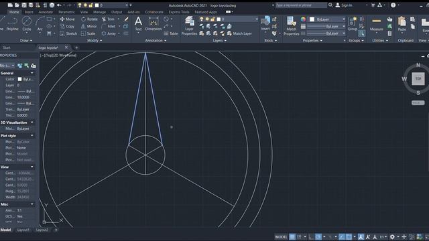Close the logo toyota drawing tab
The image size is (429, 241).
click(x=66, y=48)
